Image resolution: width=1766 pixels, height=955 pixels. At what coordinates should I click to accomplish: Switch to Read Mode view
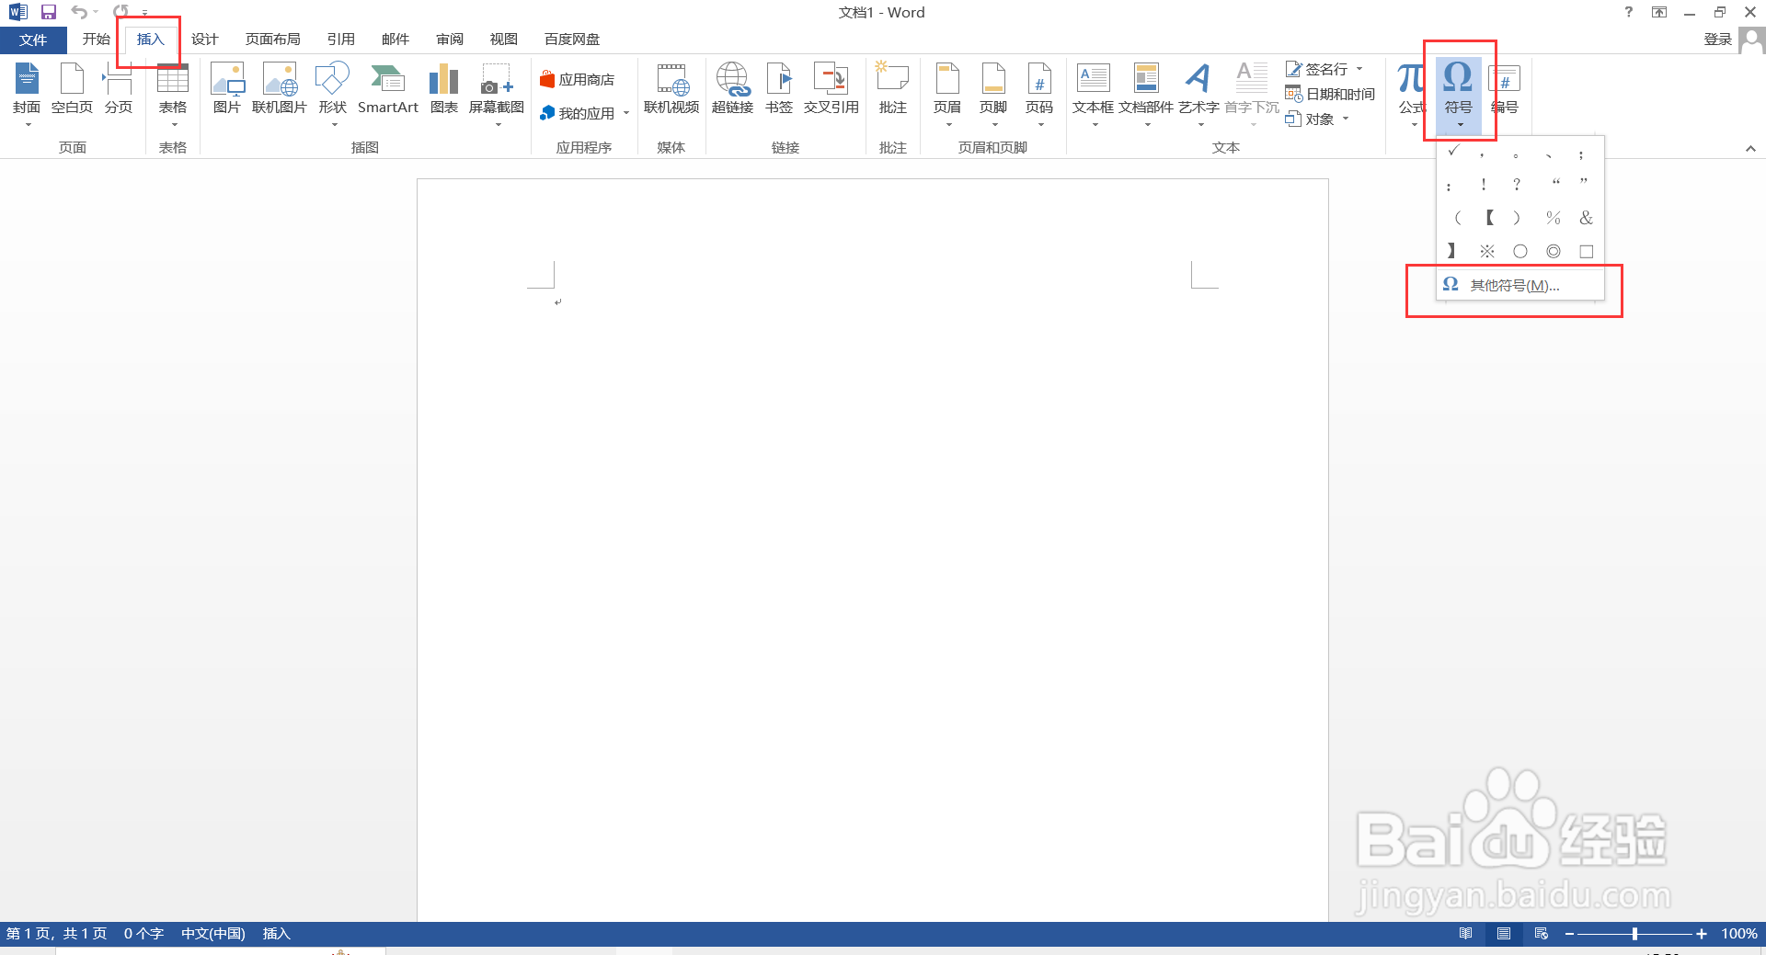click(1465, 934)
